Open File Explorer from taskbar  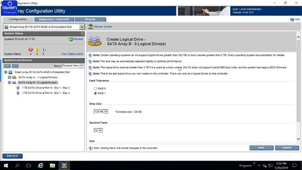coord(52,165)
